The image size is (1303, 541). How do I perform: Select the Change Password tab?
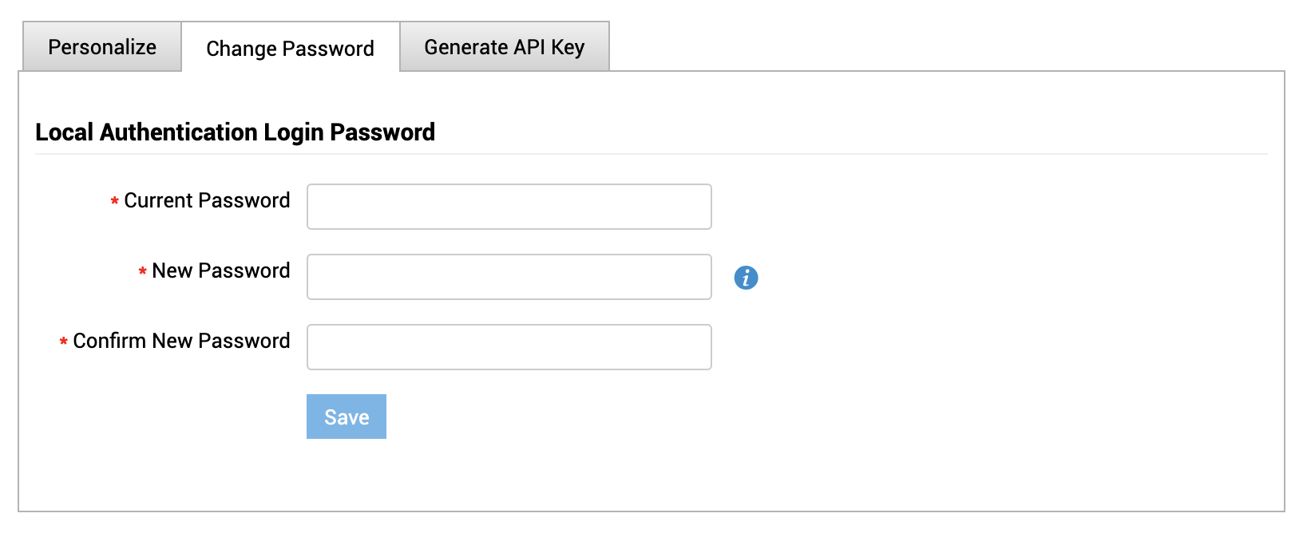coord(290,49)
